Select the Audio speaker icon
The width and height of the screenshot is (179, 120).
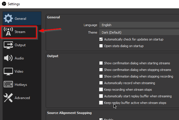click(8, 58)
